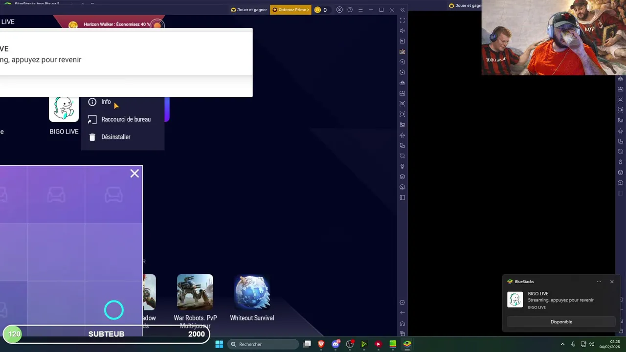The height and width of the screenshot is (352, 626).
Task: Open the volume control in the system tray
Action: (x=591, y=344)
